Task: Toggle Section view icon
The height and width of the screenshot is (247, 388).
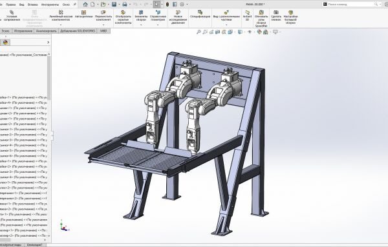Action: click(217, 32)
